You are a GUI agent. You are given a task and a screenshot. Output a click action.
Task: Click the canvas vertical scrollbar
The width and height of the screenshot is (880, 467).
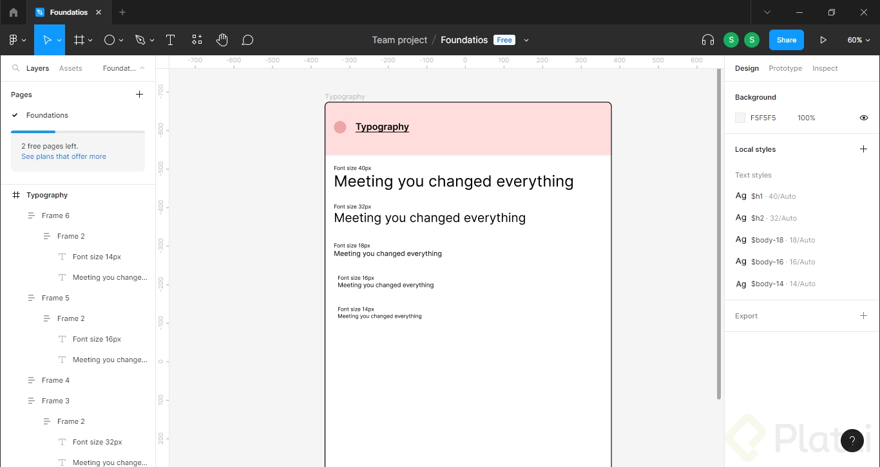(719, 233)
